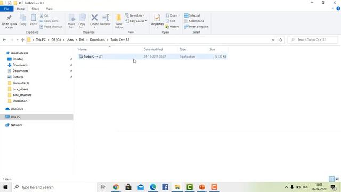
Task: Open the New item dropdown
Action: (x=135, y=15)
